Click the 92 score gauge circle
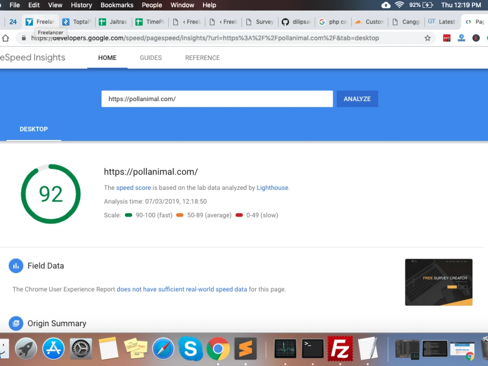This screenshot has height=366, width=488. 51,194
